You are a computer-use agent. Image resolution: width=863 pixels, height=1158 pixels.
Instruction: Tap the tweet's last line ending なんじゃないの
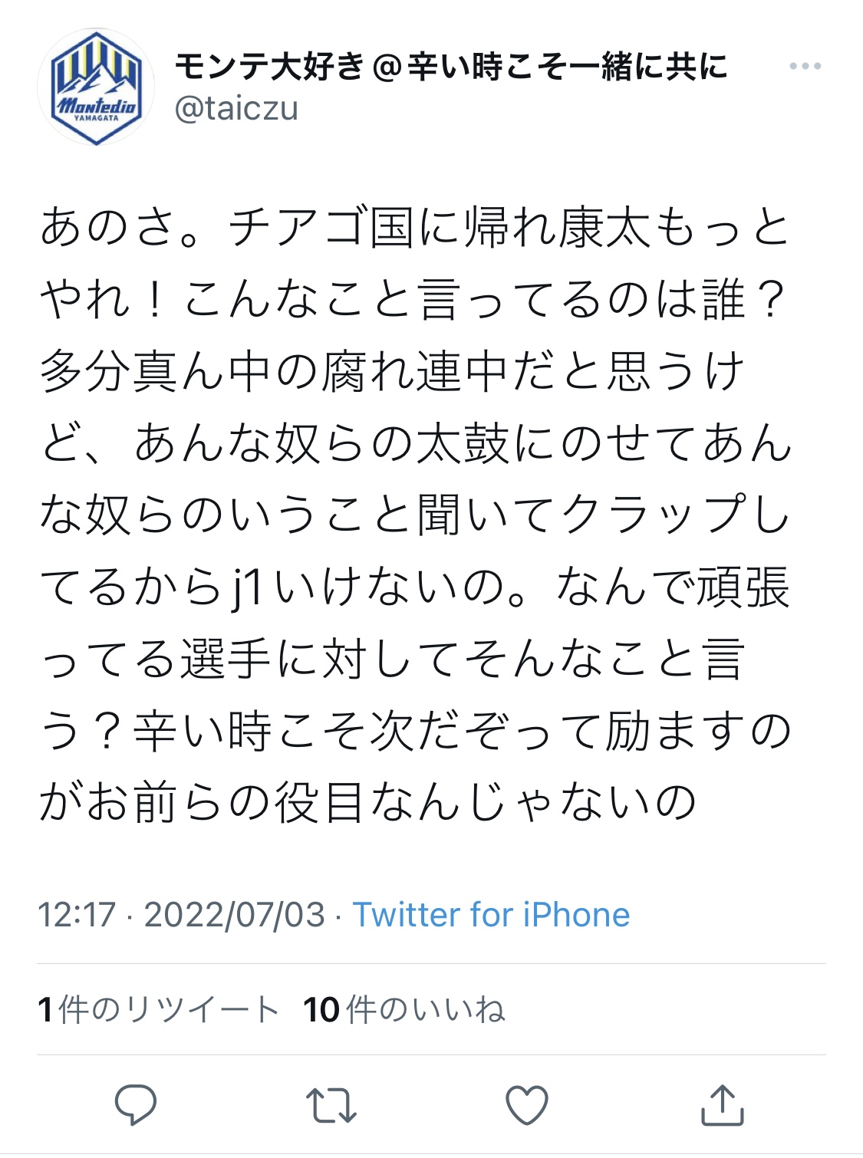[368, 803]
